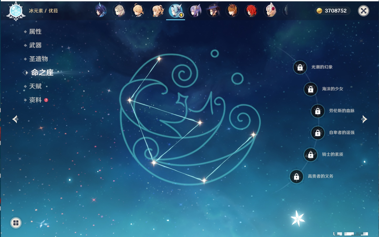Click the Mora coin icon
This screenshot has width=379, height=237.
[x=319, y=11]
